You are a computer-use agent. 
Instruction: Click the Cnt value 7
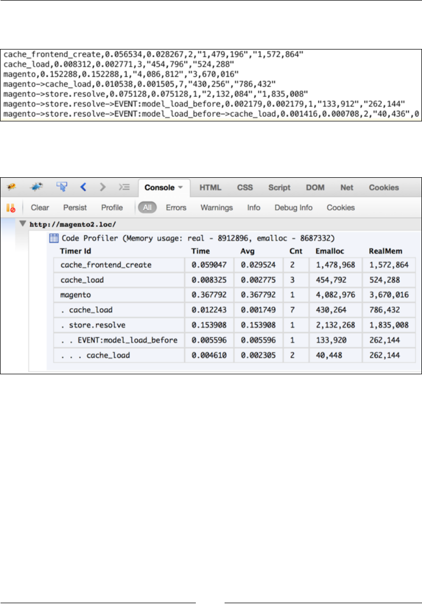point(292,310)
